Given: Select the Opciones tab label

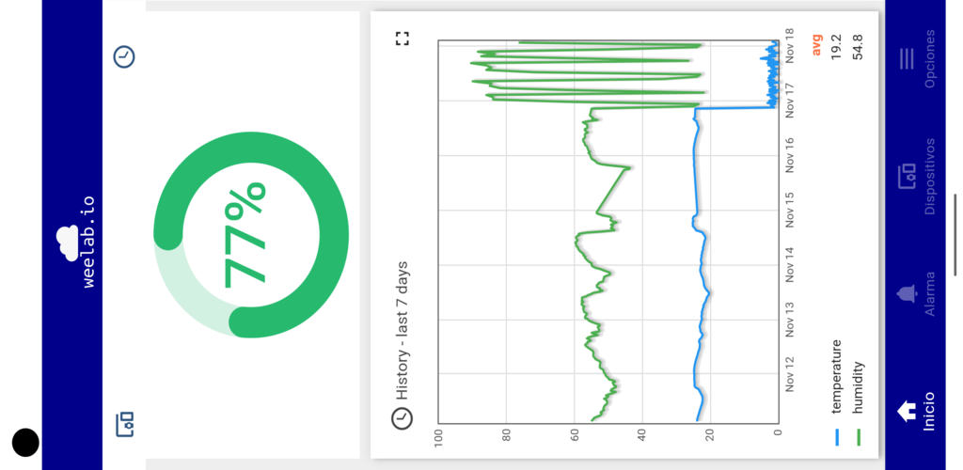Looking at the screenshot, I should [929, 59].
